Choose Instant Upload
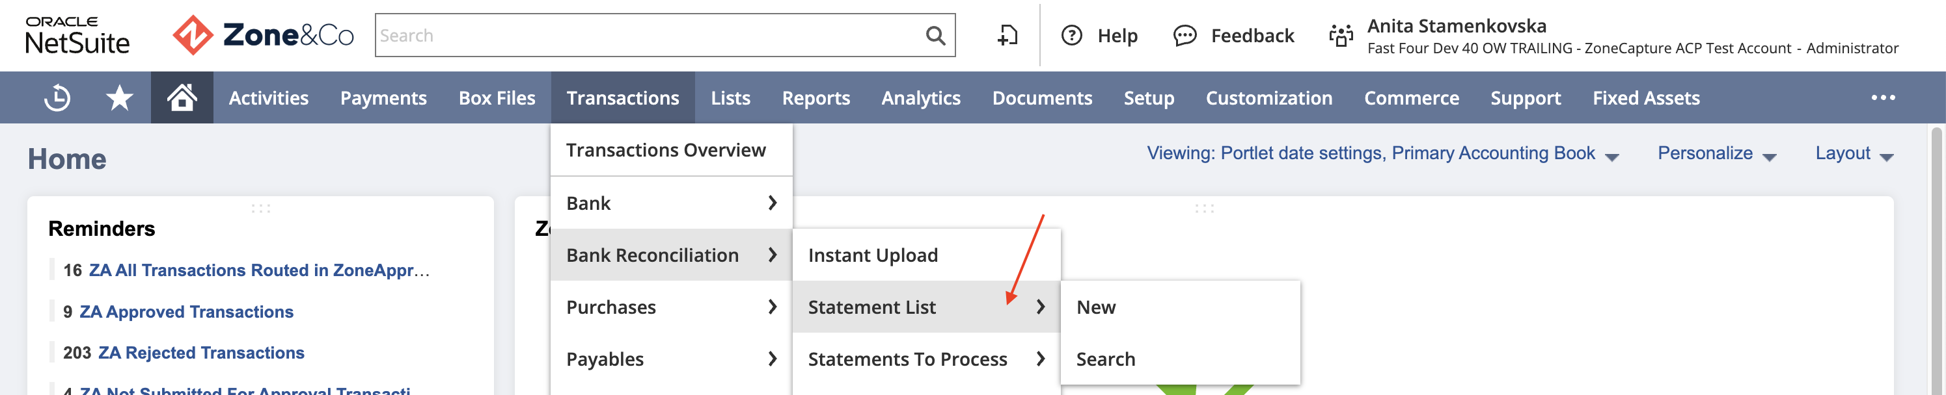This screenshot has width=1946, height=395. click(x=926, y=255)
